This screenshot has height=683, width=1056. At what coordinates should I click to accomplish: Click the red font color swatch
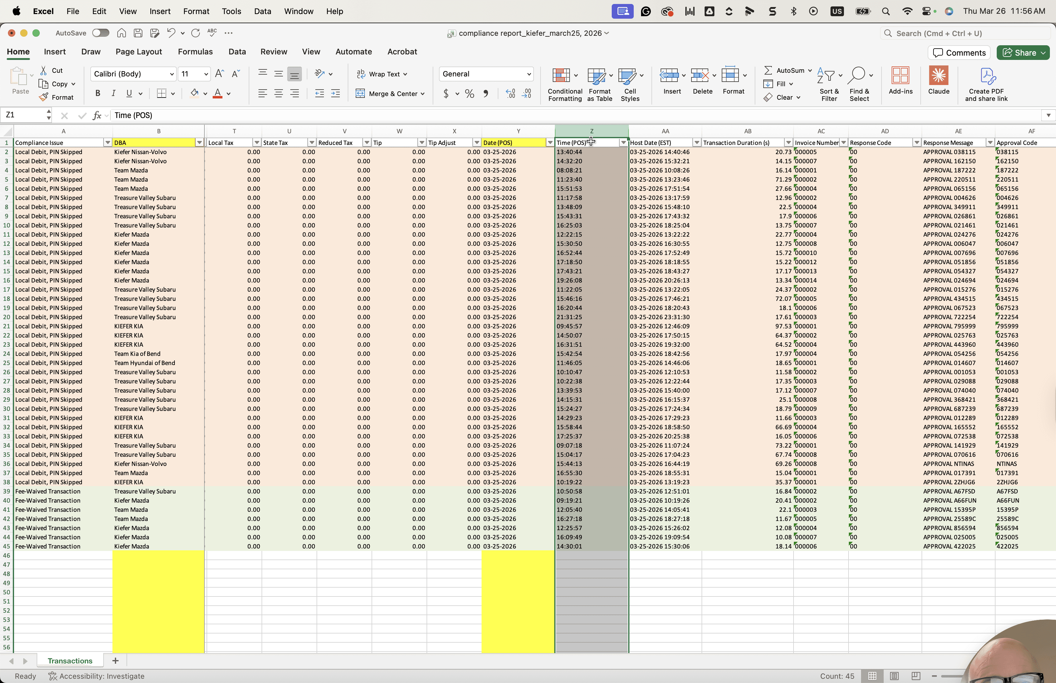click(218, 93)
